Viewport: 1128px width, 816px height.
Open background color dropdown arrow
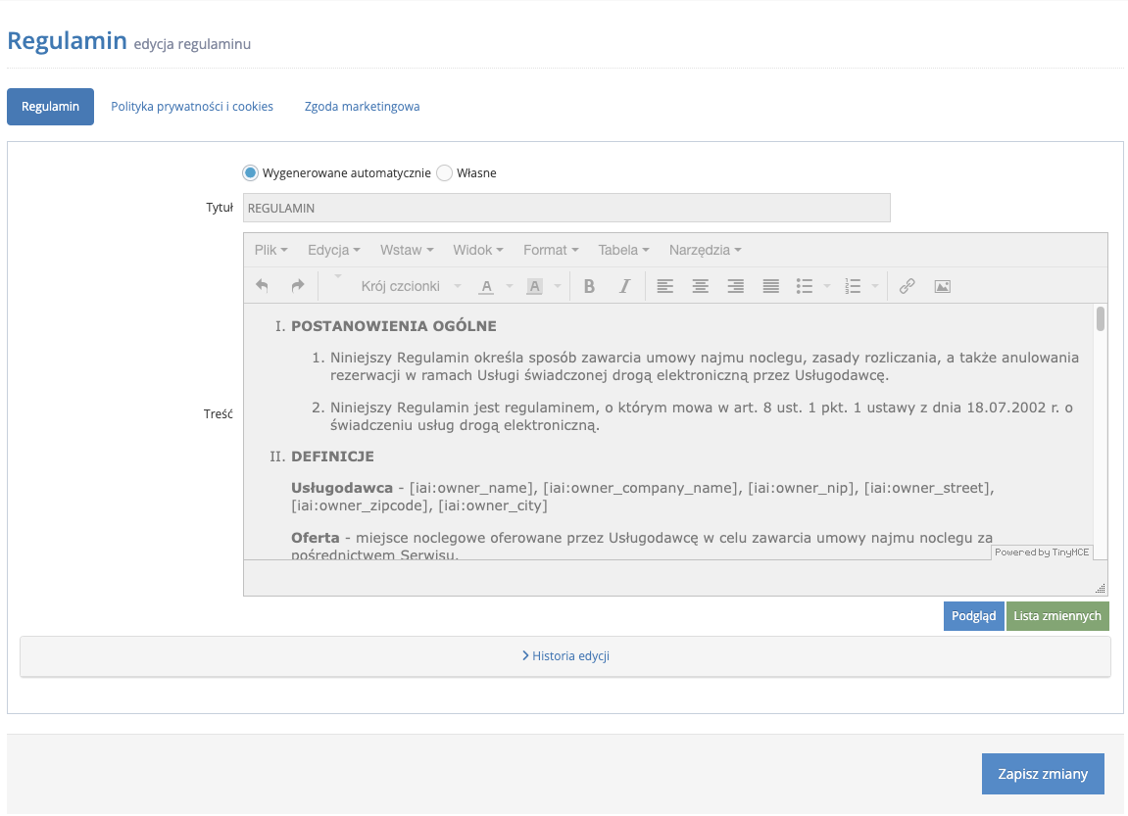click(558, 286)
